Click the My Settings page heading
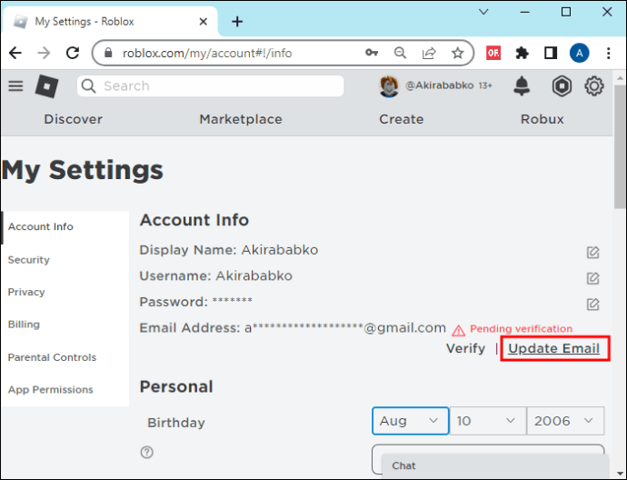The width and height of the screenshot is (627, 480). 83,170
